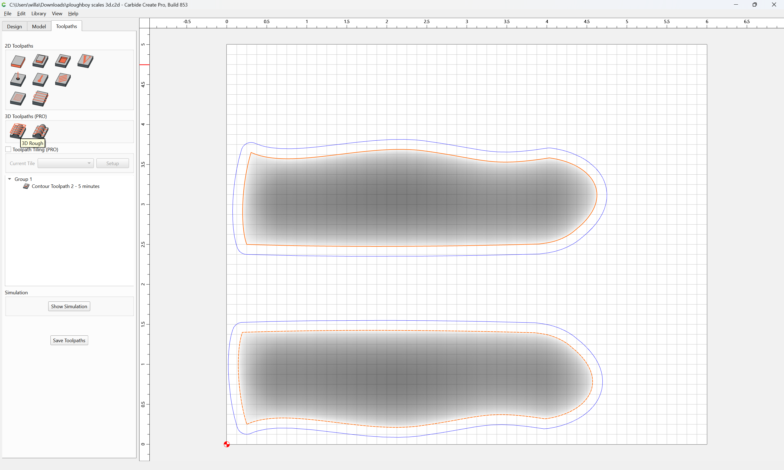This screenshot has width=784, height=470.
Task: Switch to the Design tab
Action: pos(15,26)
